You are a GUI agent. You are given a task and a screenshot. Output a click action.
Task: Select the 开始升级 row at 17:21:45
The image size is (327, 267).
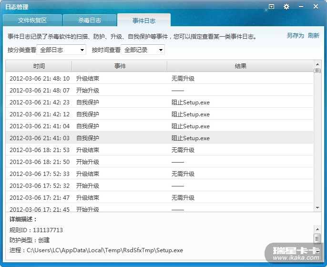point(160,207)
